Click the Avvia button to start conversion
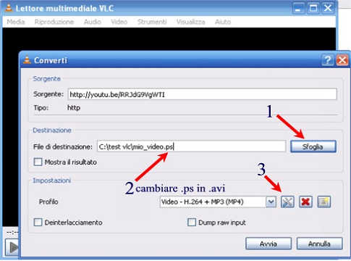Screen dimensions: 351x261 click(268, 244)
